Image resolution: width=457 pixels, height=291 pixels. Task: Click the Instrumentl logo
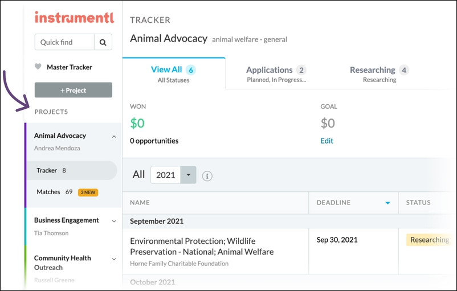pos(74,18)
